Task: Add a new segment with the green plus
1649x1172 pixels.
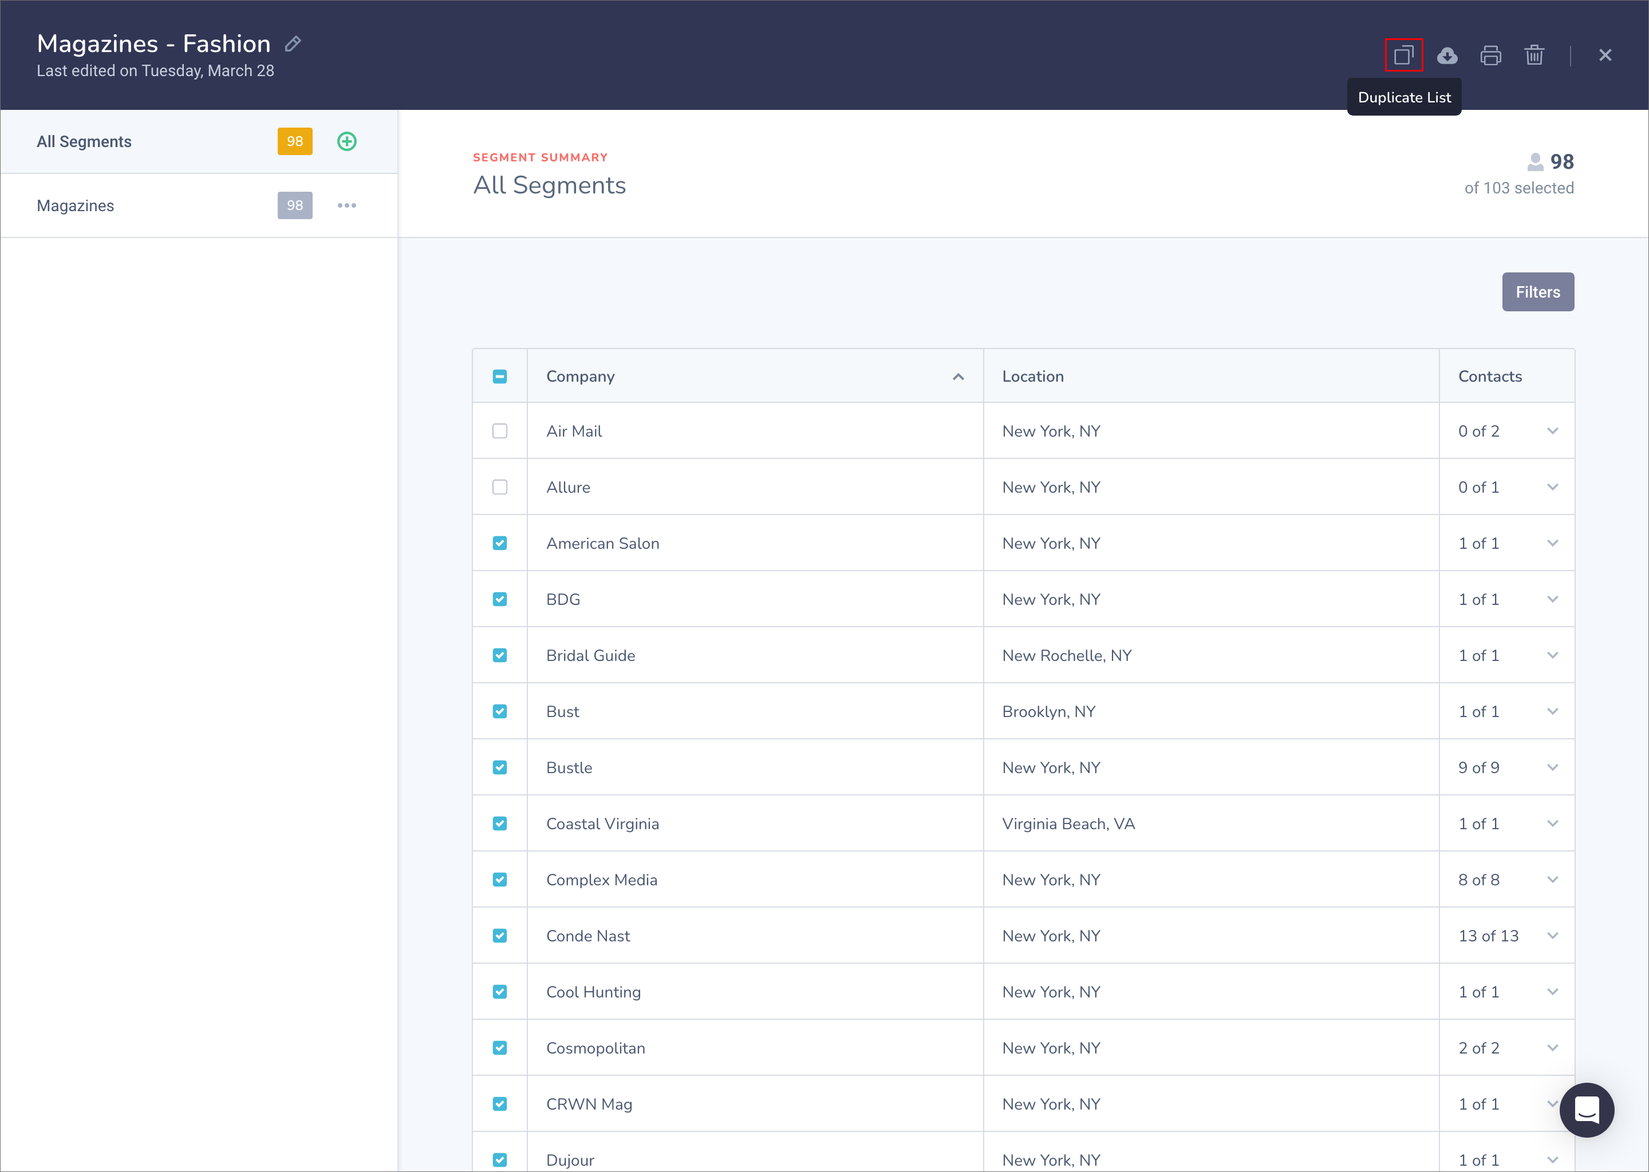Action: [x=346, y=141]
